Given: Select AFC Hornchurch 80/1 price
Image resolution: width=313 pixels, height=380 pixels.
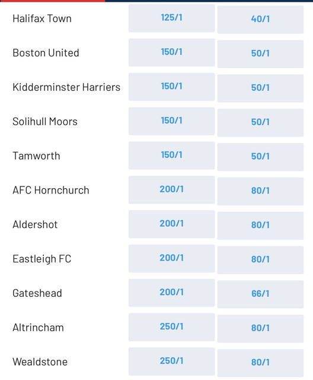Looking at the screenshot, I should [260, 191].
